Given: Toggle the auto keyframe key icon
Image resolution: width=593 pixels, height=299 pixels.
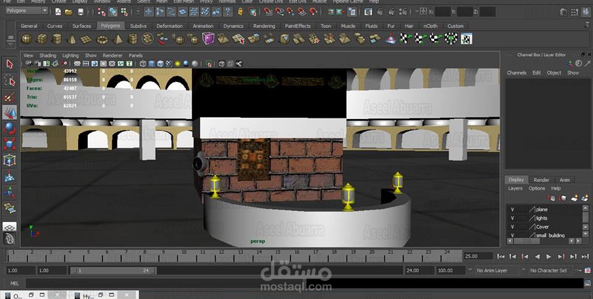Looking at the screenshot, I should click(578, 270).
